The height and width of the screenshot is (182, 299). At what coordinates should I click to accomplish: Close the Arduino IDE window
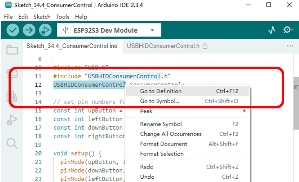pos(289,5)
